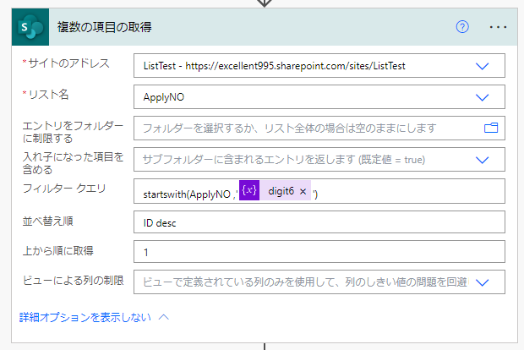The height and width of the screenshot is (350, 524).
Task: Click the 複数の項目の取得 action title
Action: (x=104, y=27)
